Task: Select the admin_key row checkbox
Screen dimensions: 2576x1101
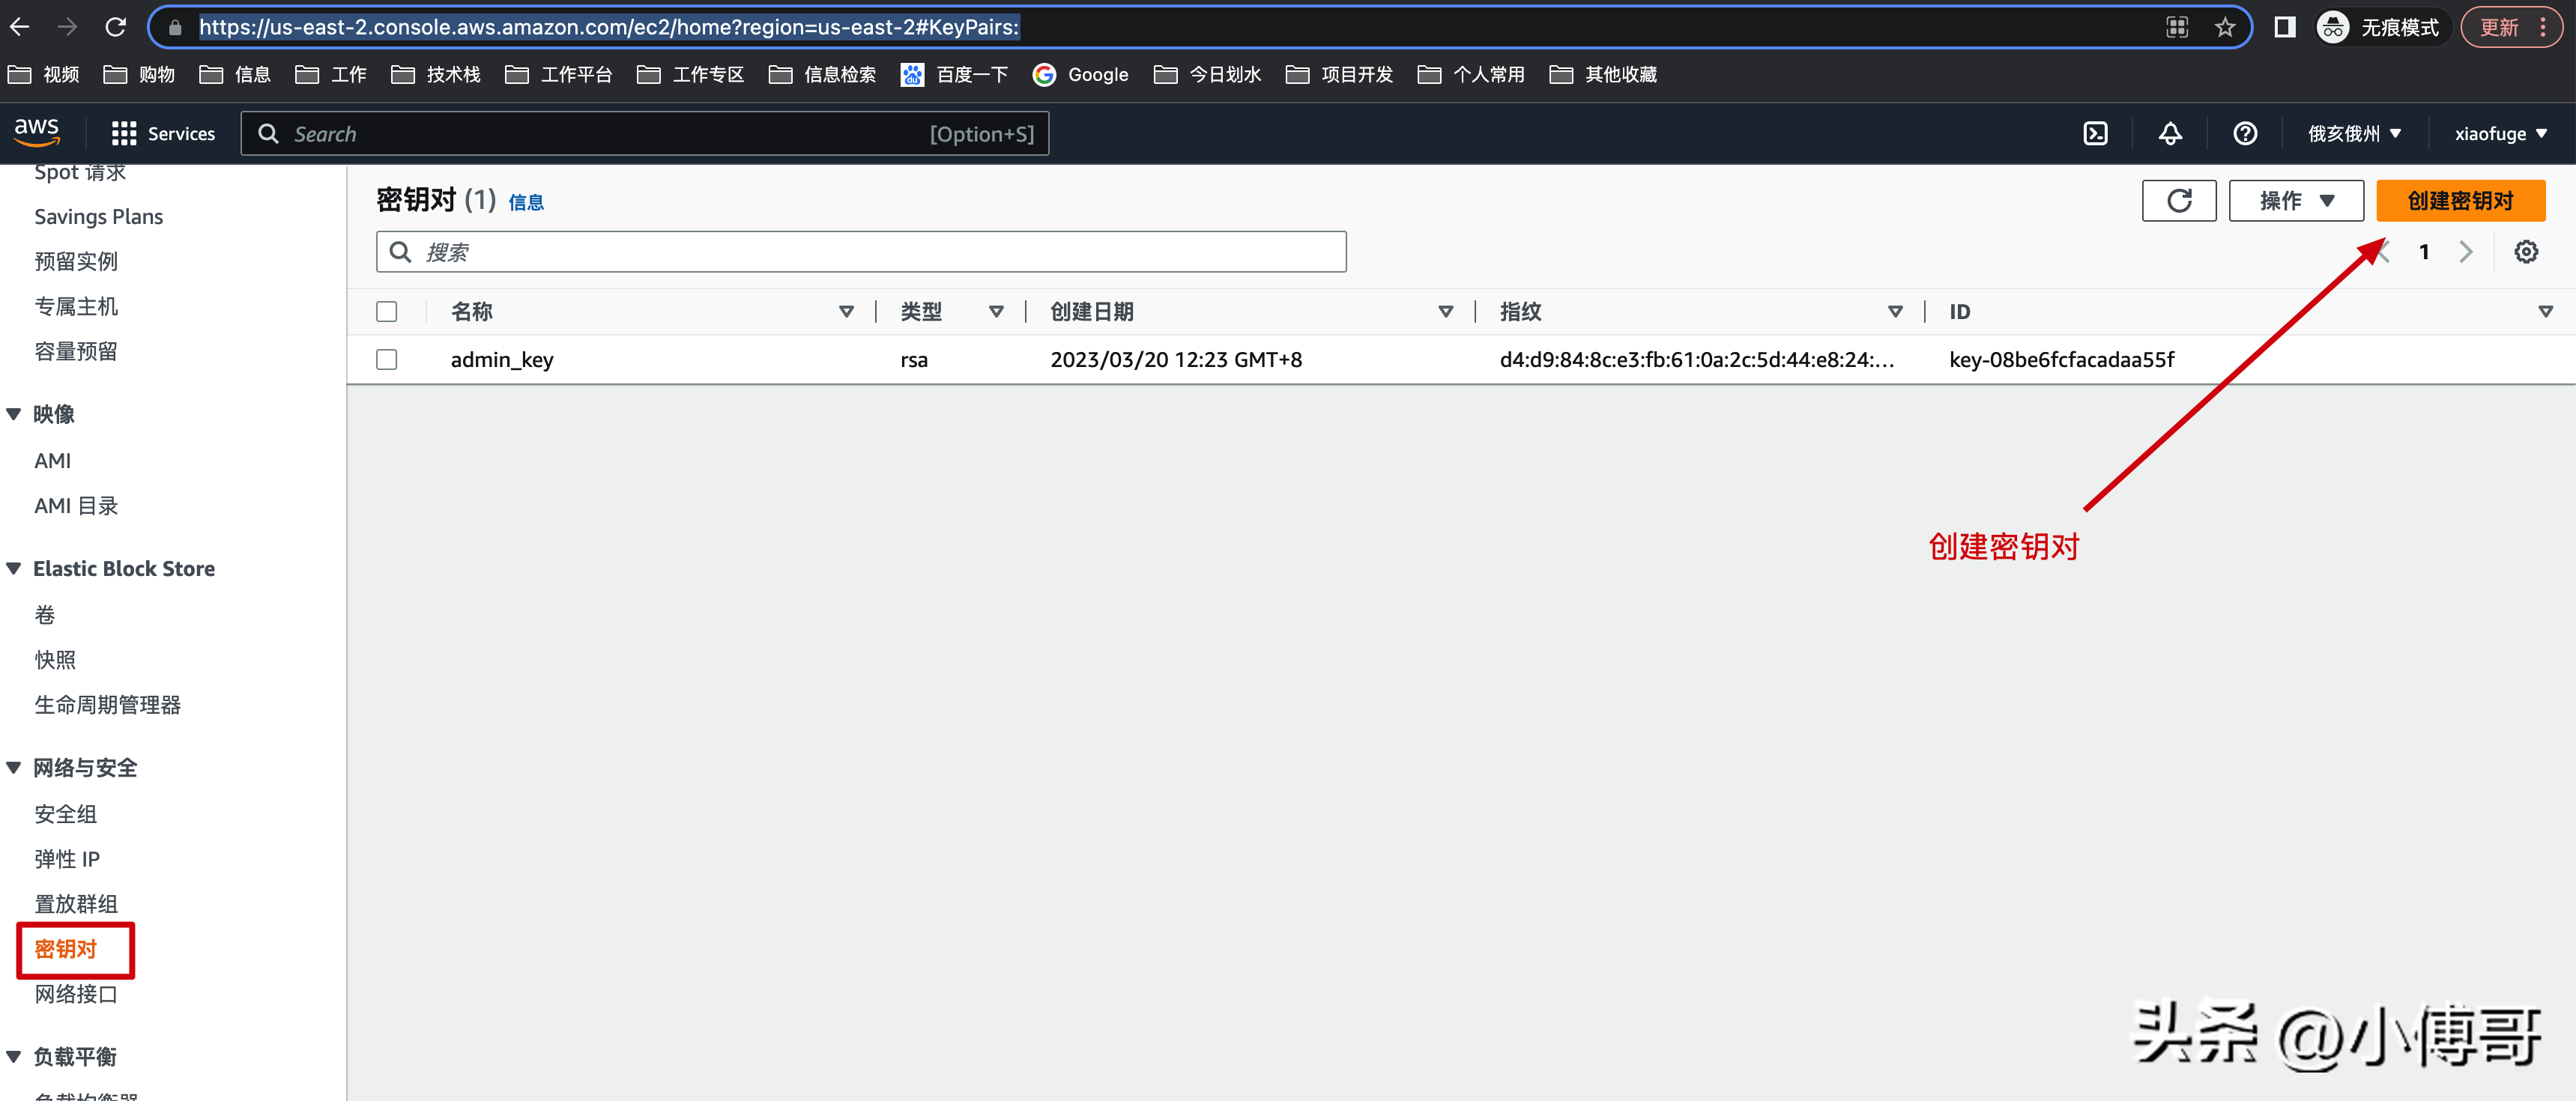Action: [x=387, y=360]
